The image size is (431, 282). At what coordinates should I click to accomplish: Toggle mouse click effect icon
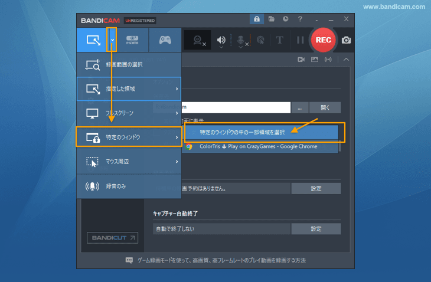260,40
